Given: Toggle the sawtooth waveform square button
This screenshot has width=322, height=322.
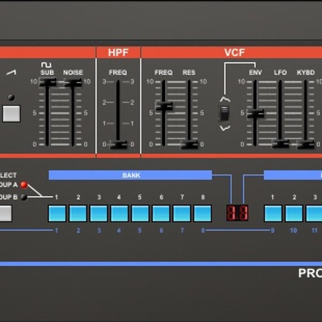Looking at the screenshot, I should pos(12,113).
